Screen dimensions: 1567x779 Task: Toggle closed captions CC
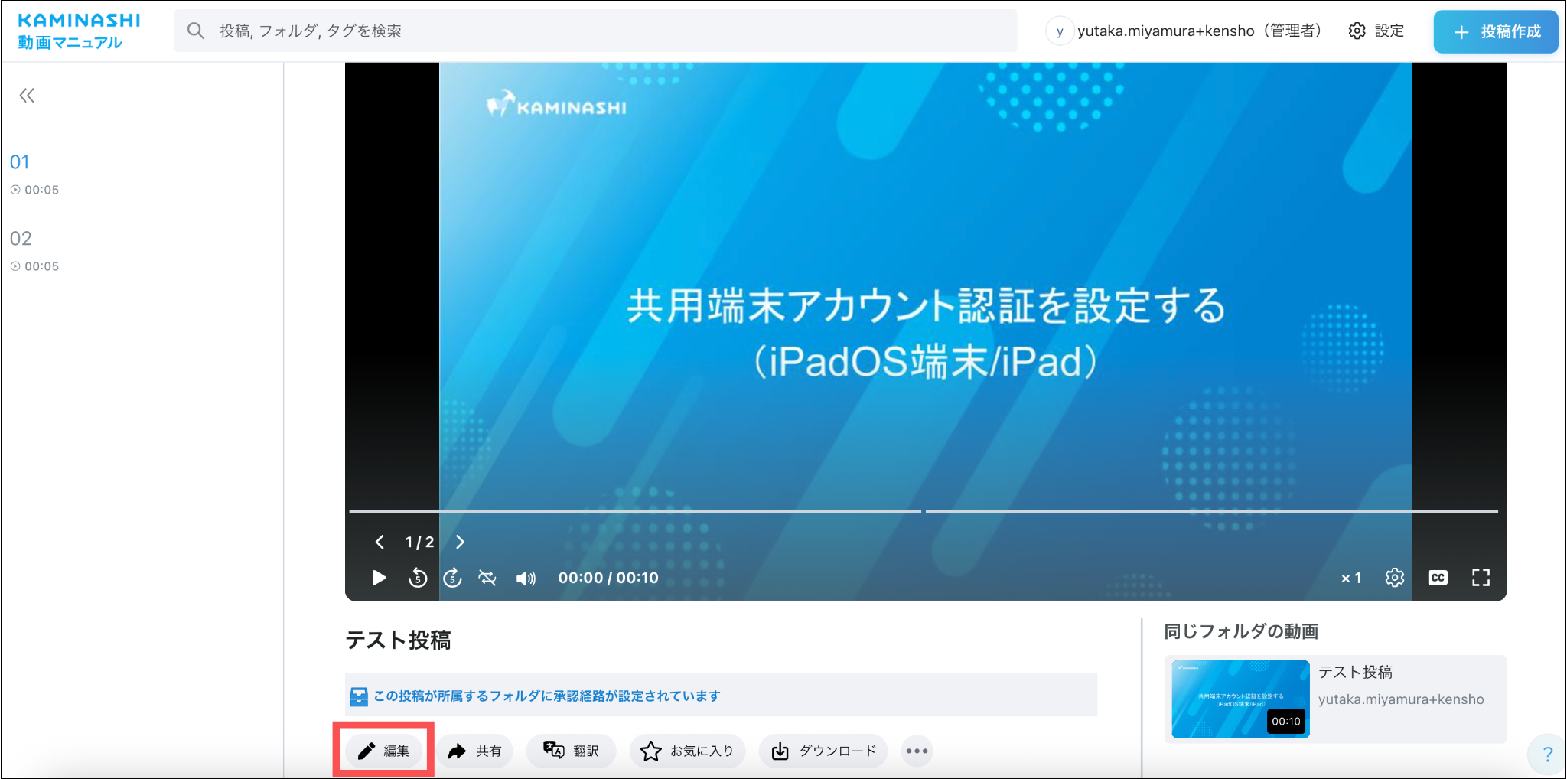click(1438, 578)
